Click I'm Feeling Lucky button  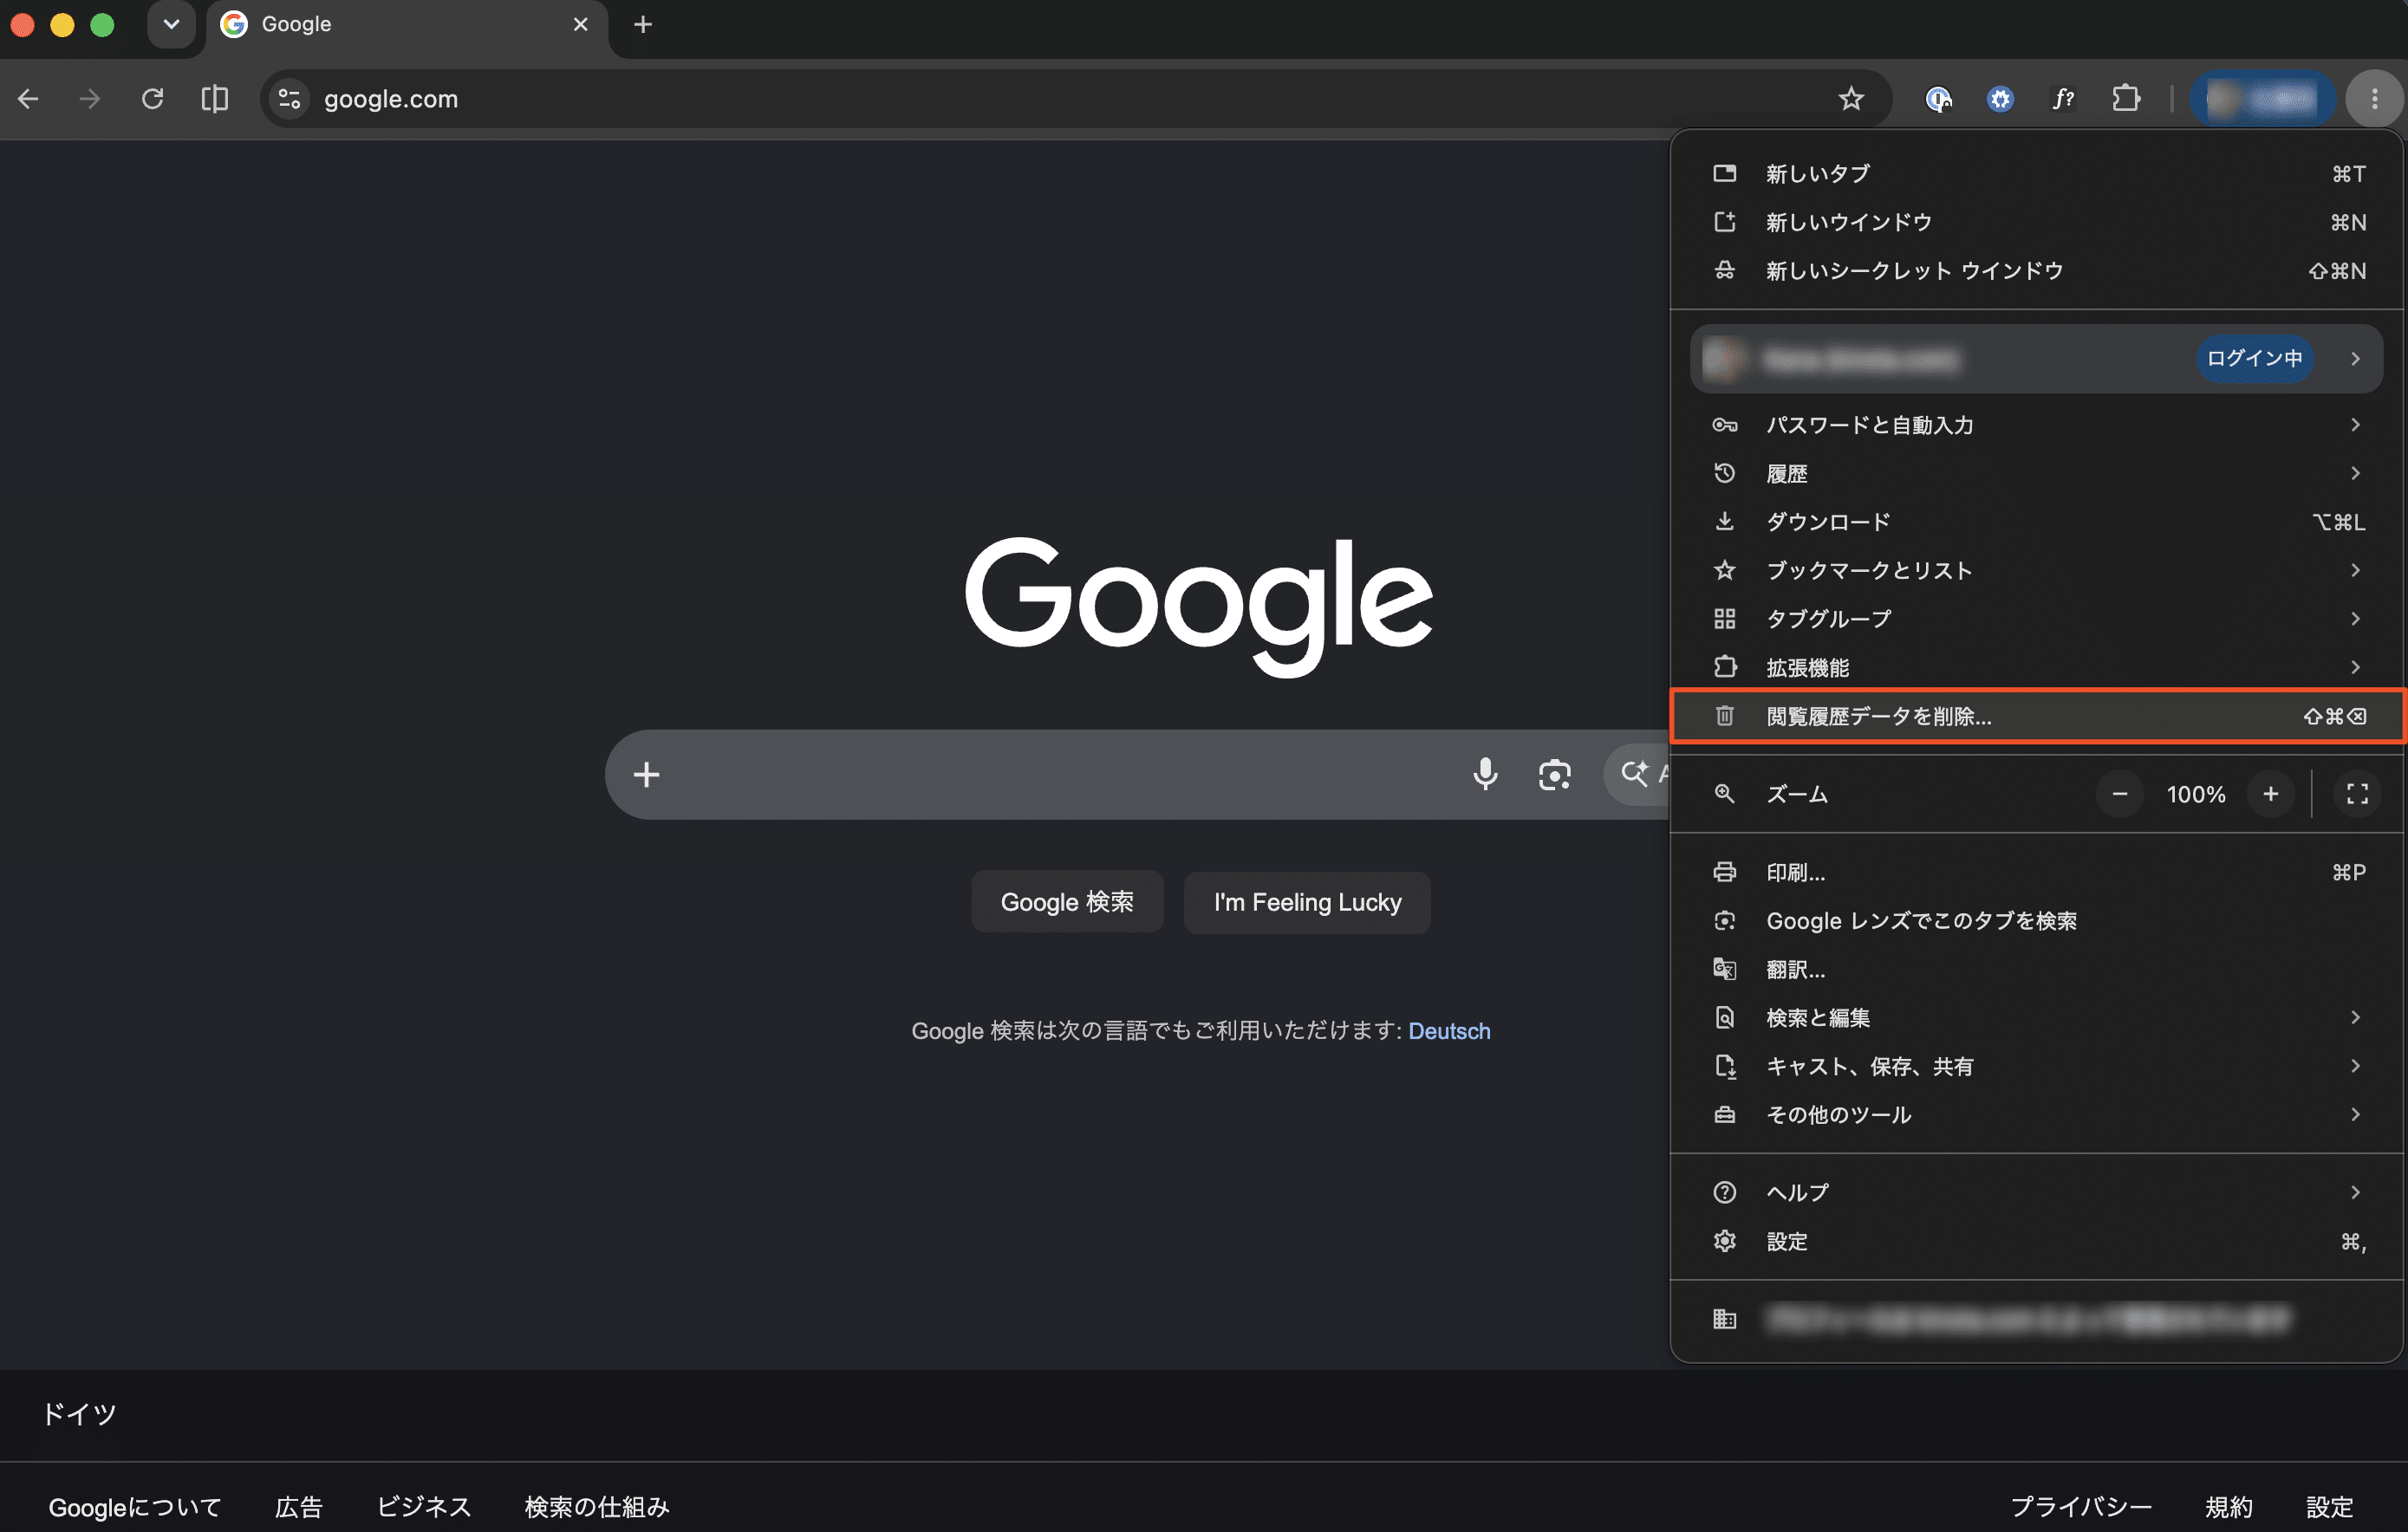pyautogui.click(x=1307, y=902)
